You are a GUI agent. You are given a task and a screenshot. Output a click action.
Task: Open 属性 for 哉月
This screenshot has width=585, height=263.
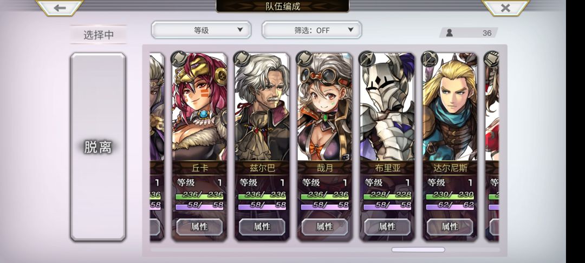pyautogui.click(x=324, y=227)
